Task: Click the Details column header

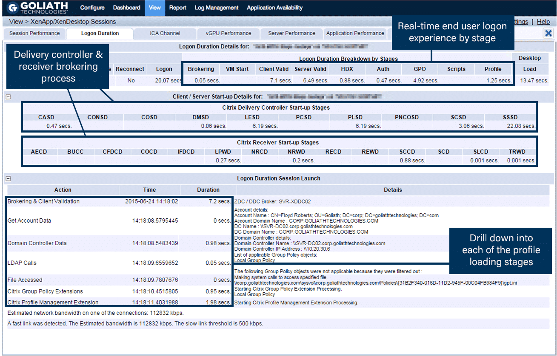Action: [393, 190]
